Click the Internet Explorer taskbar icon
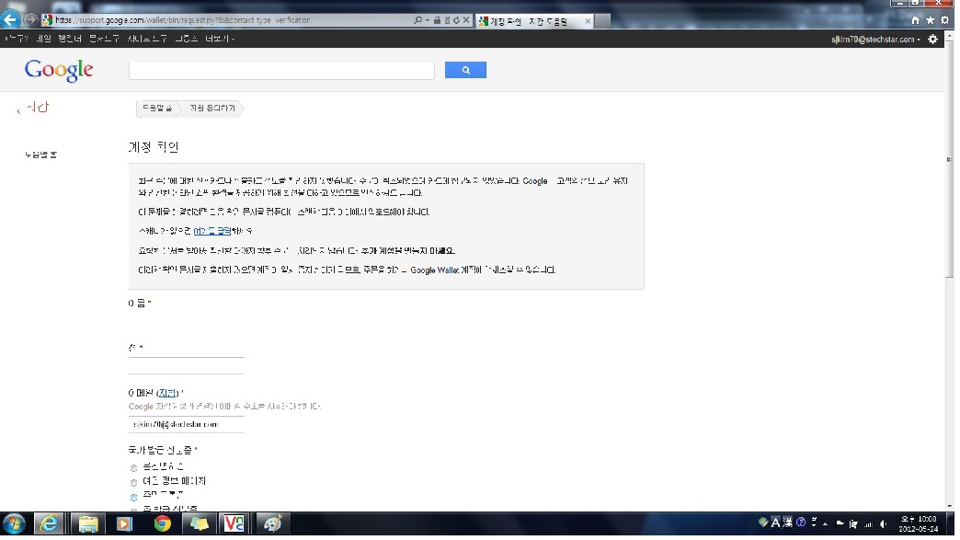 [x=49, y=524]
